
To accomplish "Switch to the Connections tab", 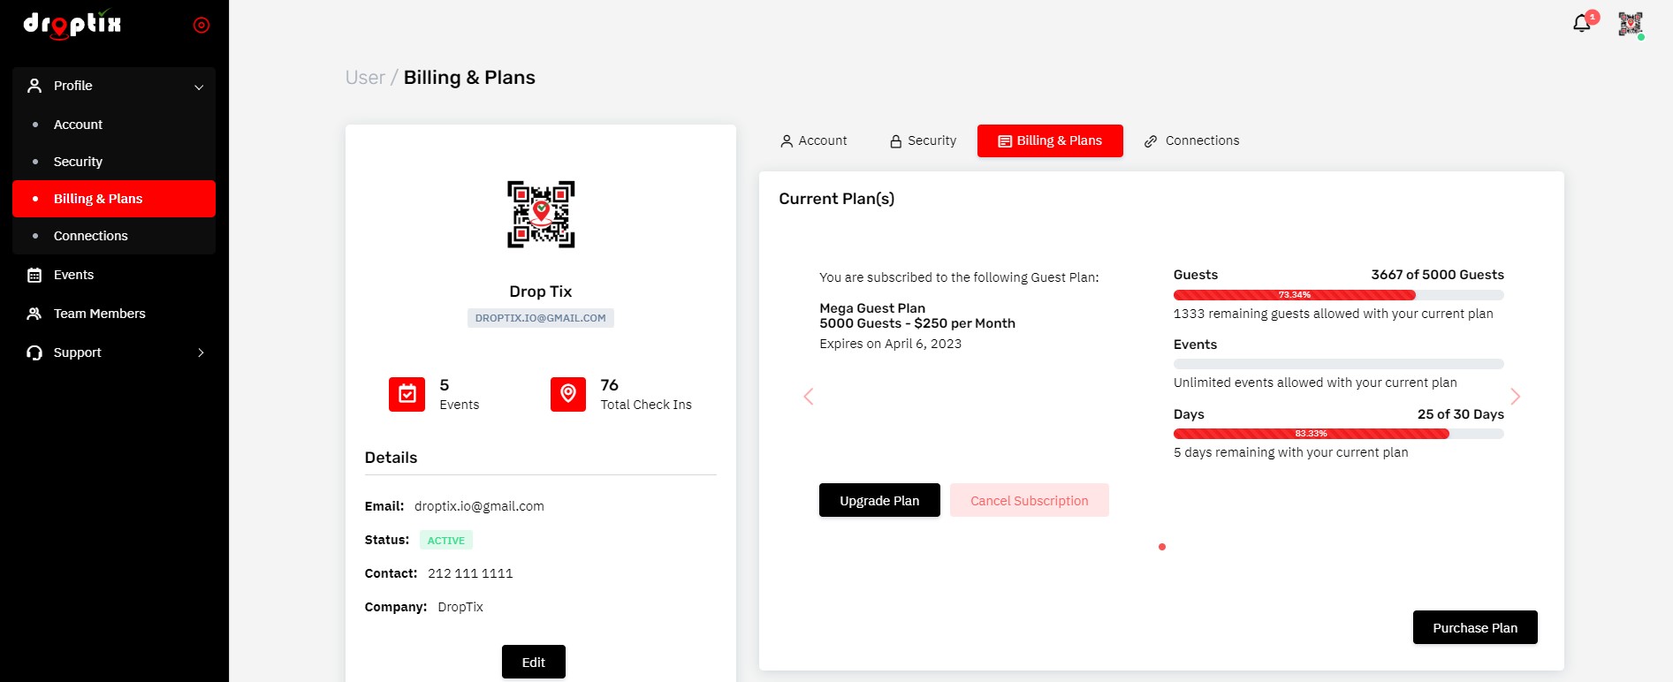I will [1191, 140].
